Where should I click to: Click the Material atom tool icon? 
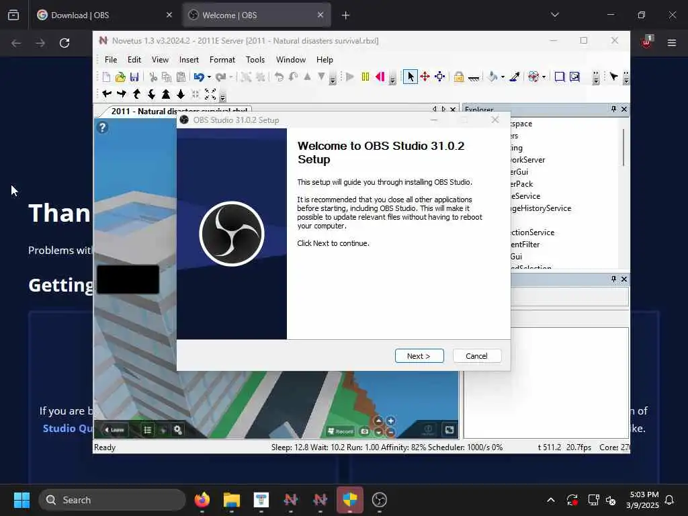(533, 77)
